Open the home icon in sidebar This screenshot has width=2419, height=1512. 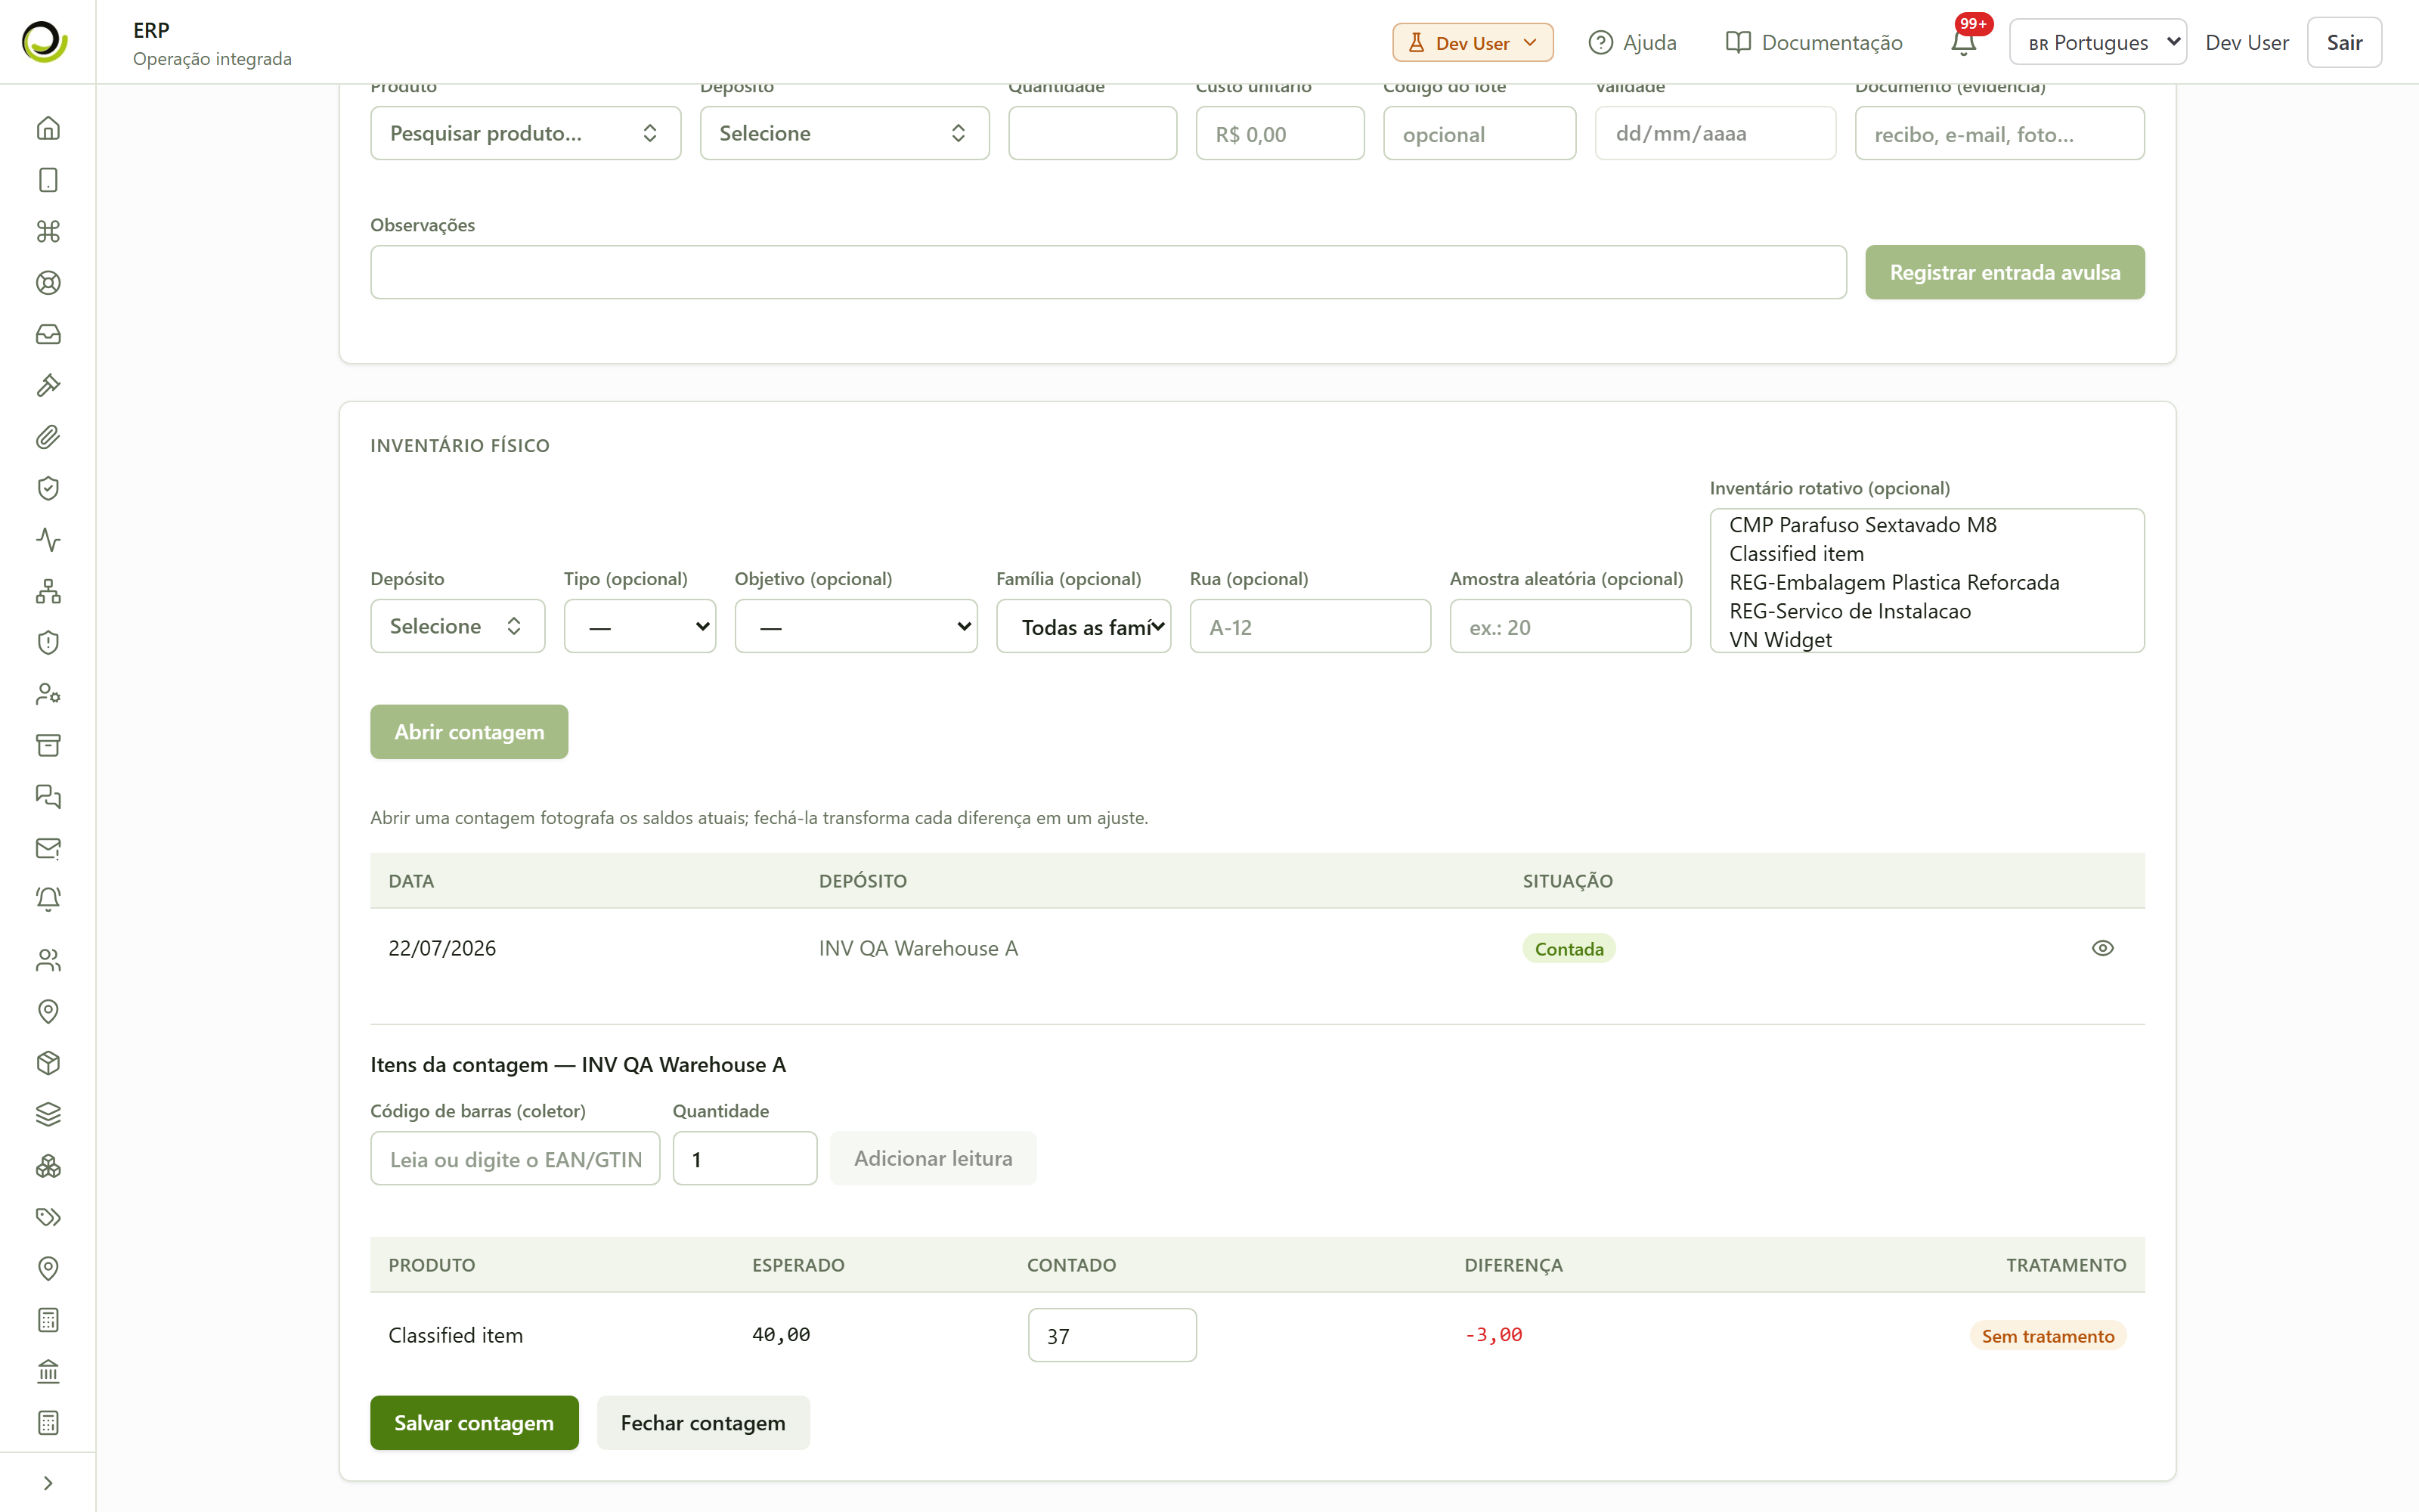(x=48, y=128)
